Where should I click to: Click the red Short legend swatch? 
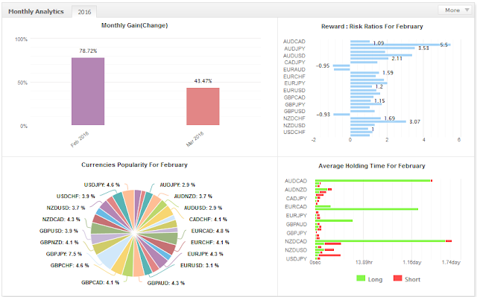[397, 278]
